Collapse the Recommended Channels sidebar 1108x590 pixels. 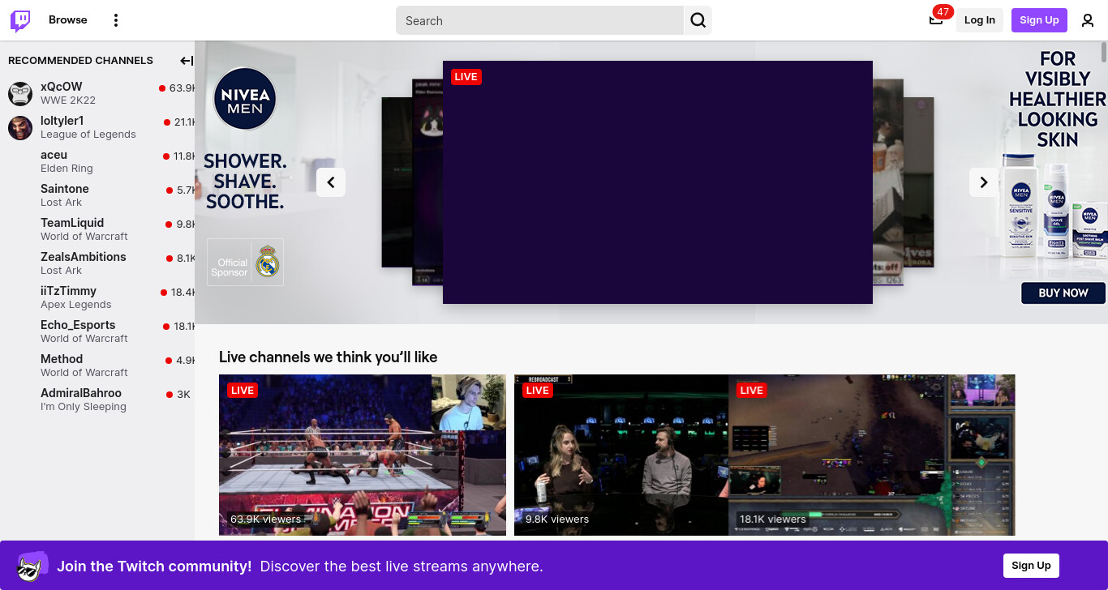pyautogui.click(x=187, y=61)
